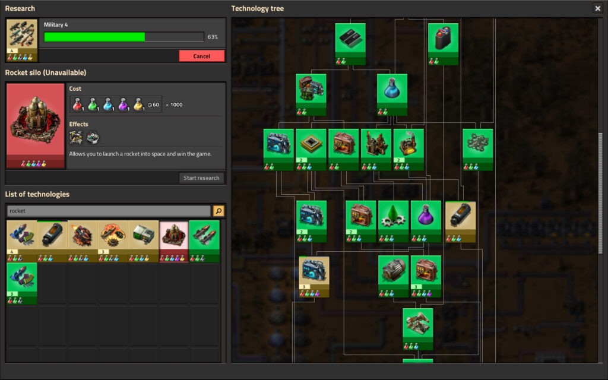Select the purple Production science pack technology
This screenshot has width=608, height=380.
426,218
